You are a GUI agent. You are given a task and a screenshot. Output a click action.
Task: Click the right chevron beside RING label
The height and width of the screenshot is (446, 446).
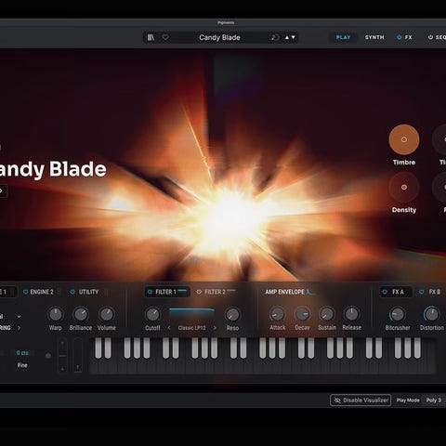point(19,328)
